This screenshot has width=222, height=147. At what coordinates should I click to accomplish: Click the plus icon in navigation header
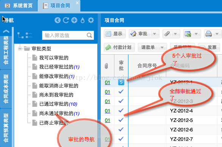(74, 20)
